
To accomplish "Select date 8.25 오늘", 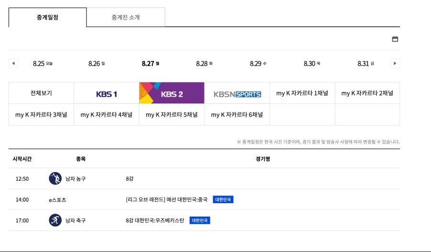I will click(x=43, y=63).
